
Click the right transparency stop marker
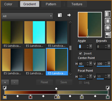[x=108, y=88]
